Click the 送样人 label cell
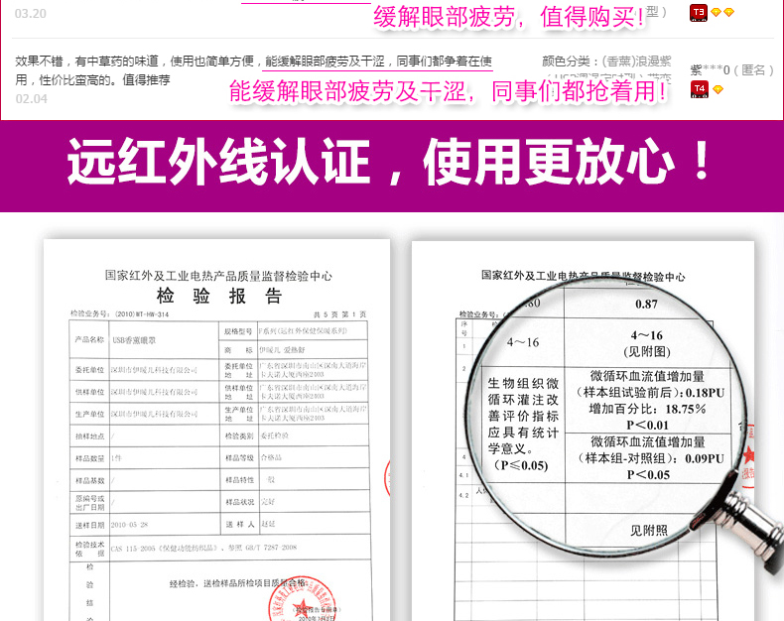Screen dimensions: 784x621 [x=239, y=525]
